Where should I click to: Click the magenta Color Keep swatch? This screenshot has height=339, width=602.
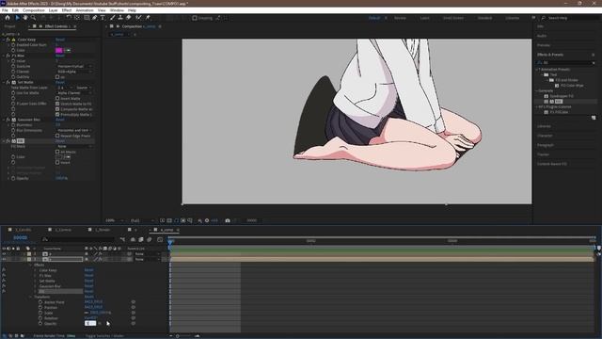coord(58,50)
